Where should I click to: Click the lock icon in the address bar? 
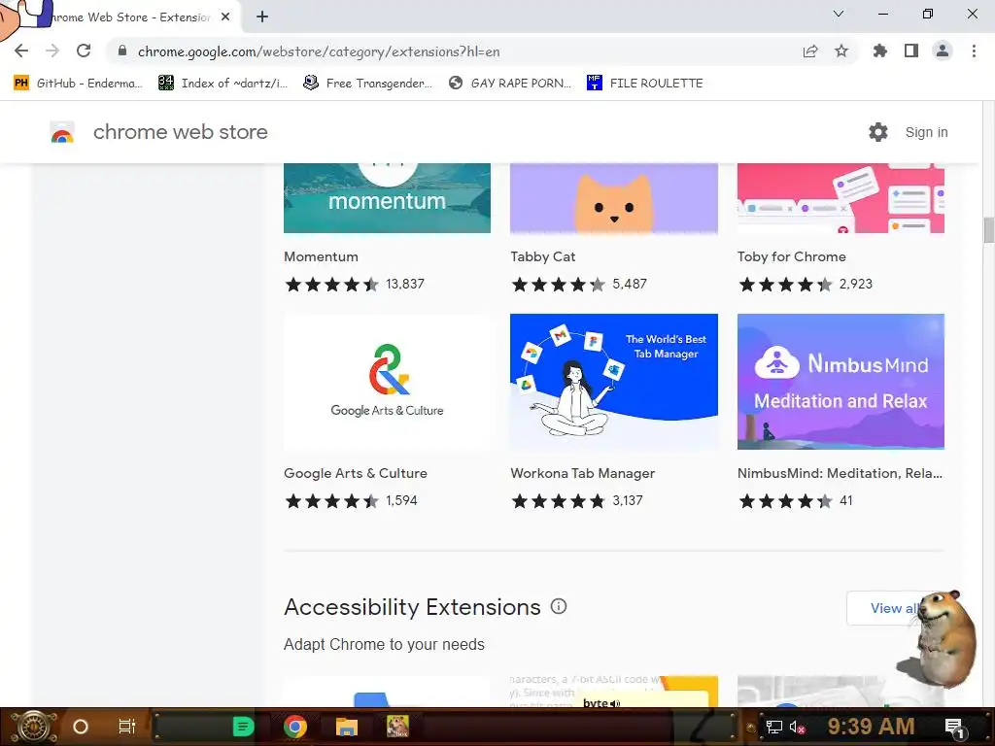pos(122,51)
